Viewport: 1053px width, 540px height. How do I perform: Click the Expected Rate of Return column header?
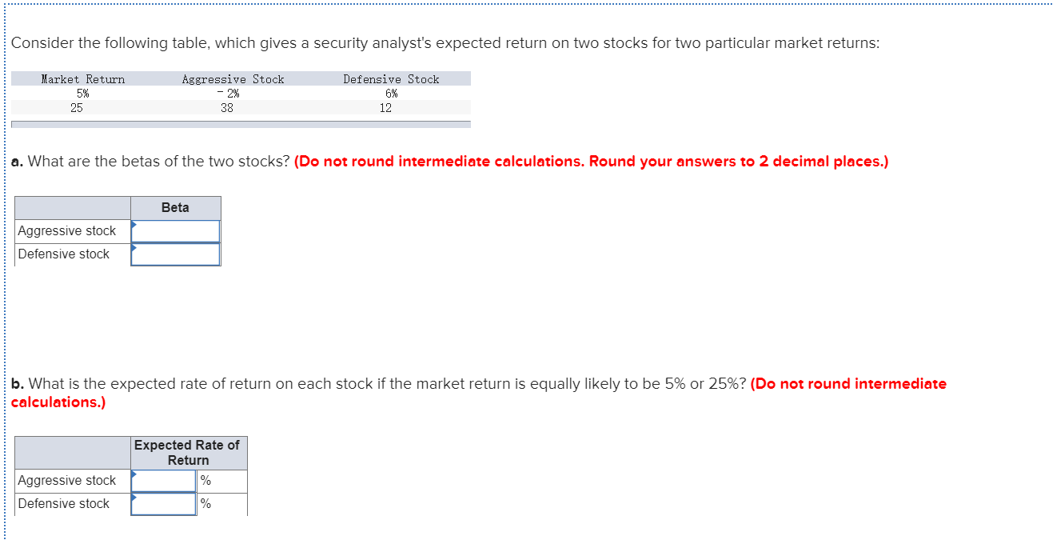point(188,452)
